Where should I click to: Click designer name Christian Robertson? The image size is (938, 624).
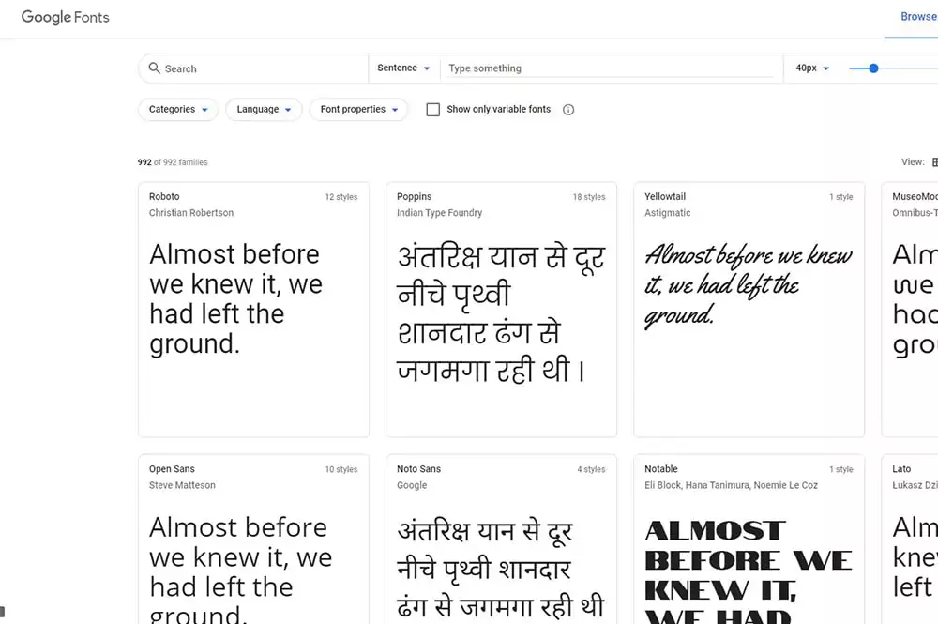[191, 212]
